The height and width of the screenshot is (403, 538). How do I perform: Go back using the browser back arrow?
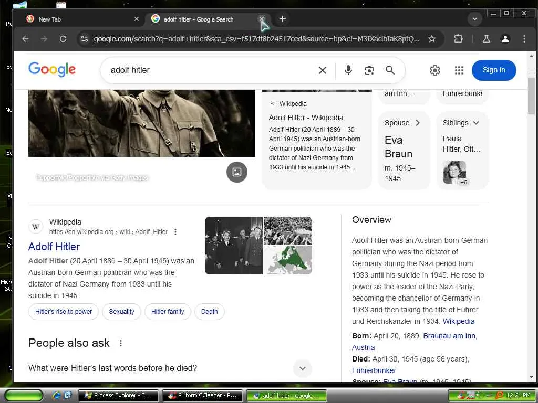click(25, 39)
